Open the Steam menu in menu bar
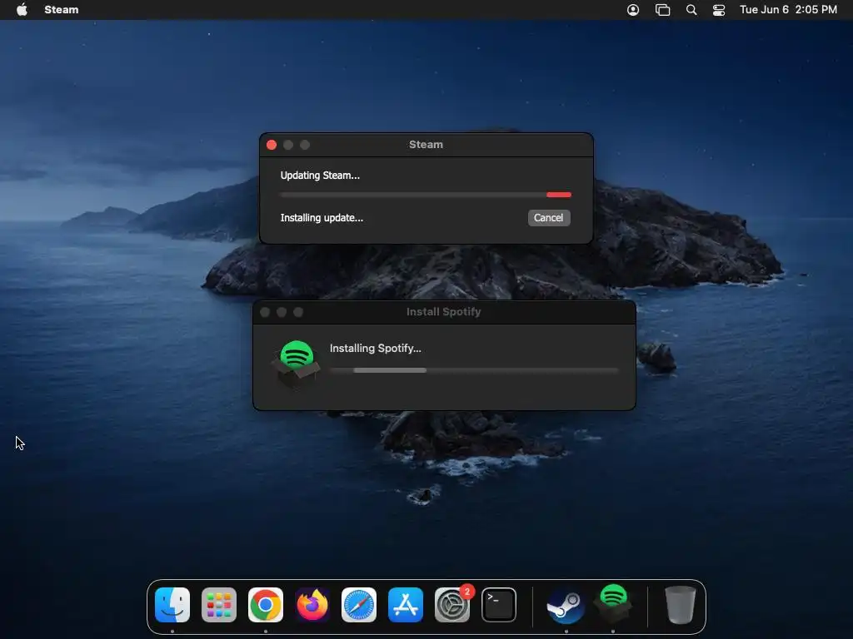 coord(62,10)
